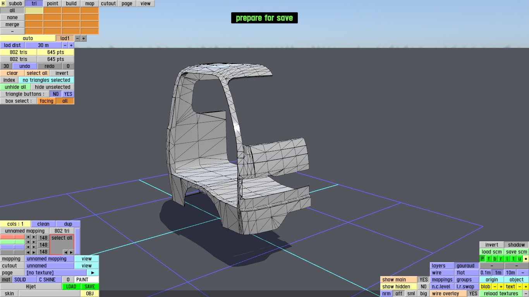Click the auto lod mode button
The width and height of the screenshot is (529, 297).
28,38
